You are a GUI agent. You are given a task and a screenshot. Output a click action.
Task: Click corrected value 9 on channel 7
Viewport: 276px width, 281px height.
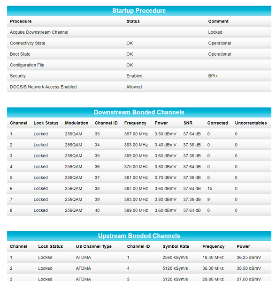coord(208,200)
